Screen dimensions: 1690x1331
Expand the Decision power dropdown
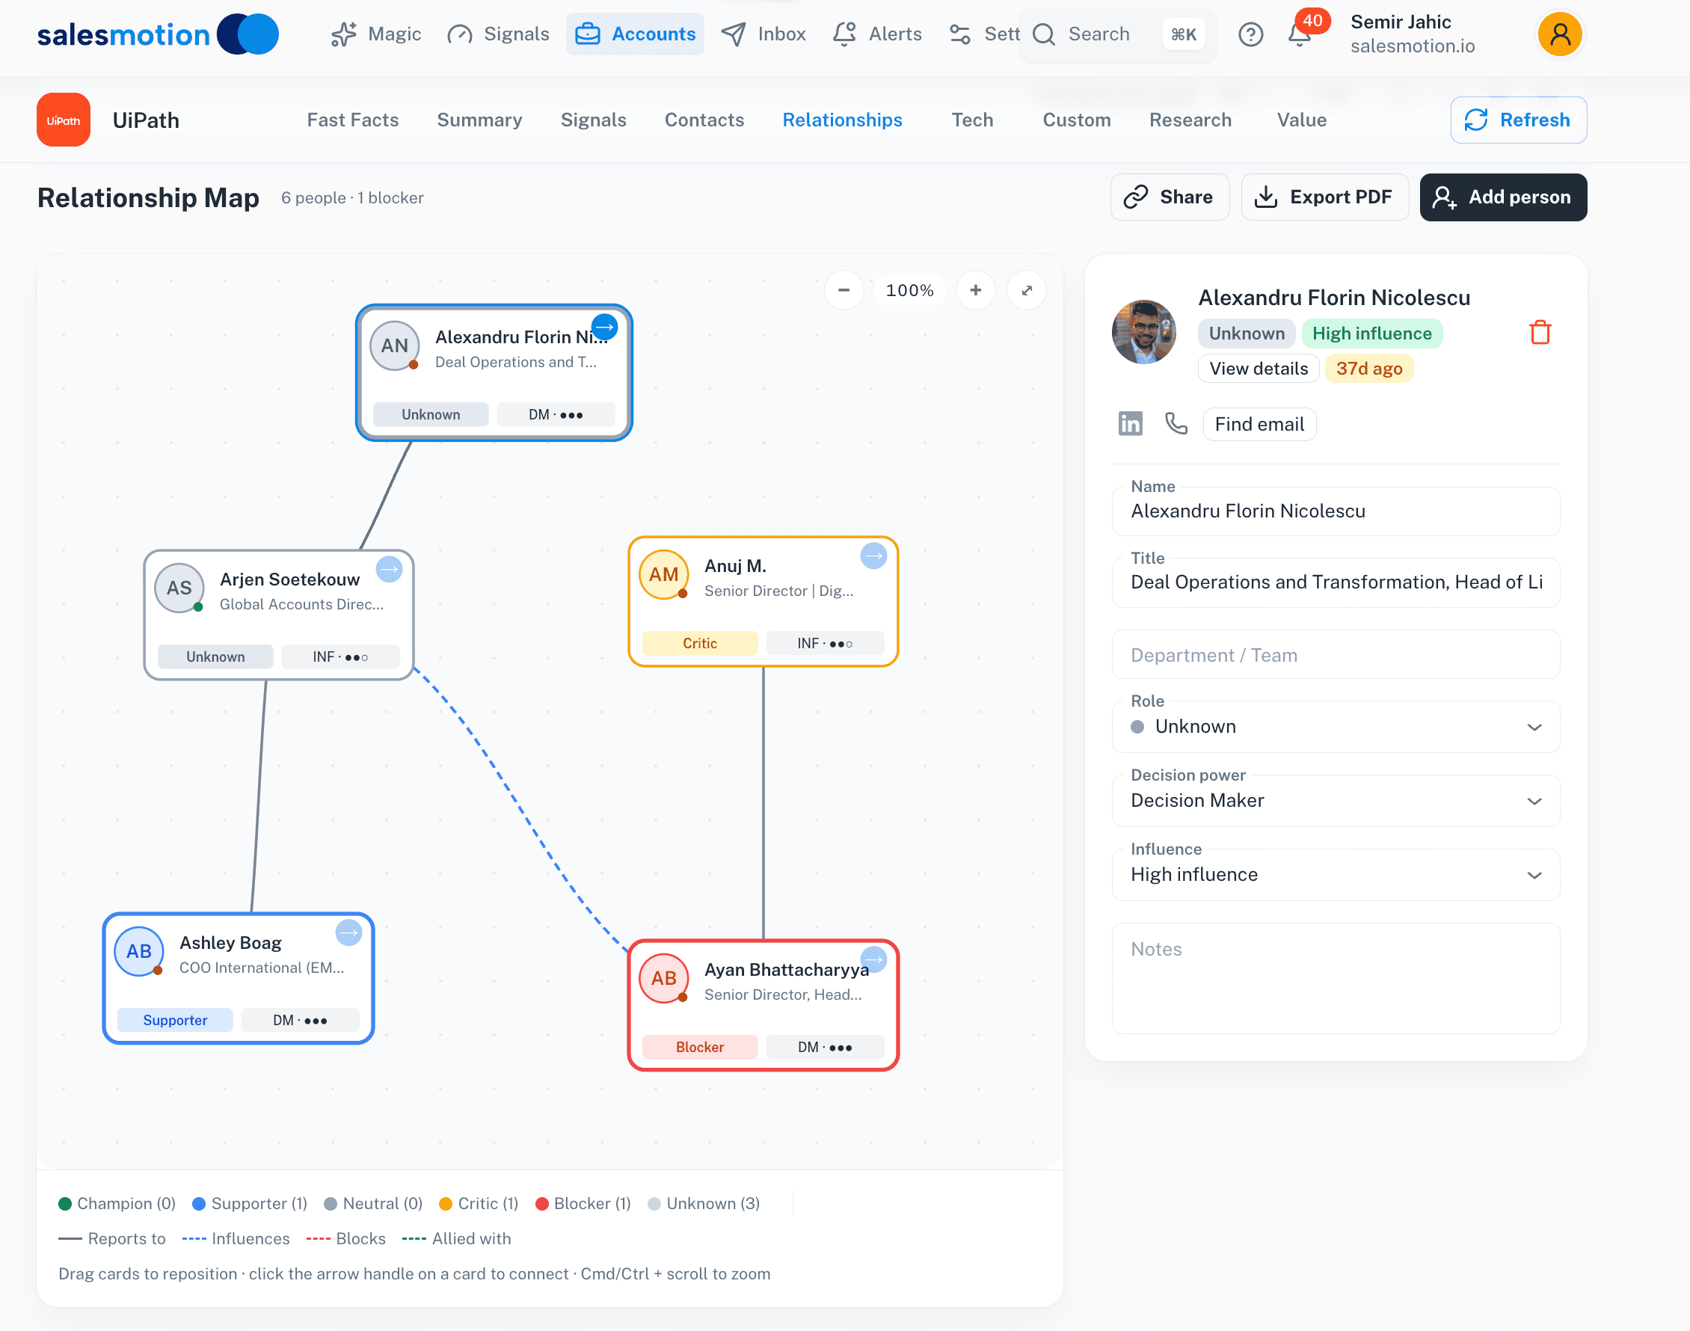[x=1336, y=800]
